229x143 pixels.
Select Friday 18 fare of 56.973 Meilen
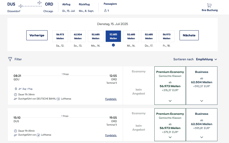tap(167, 36)
